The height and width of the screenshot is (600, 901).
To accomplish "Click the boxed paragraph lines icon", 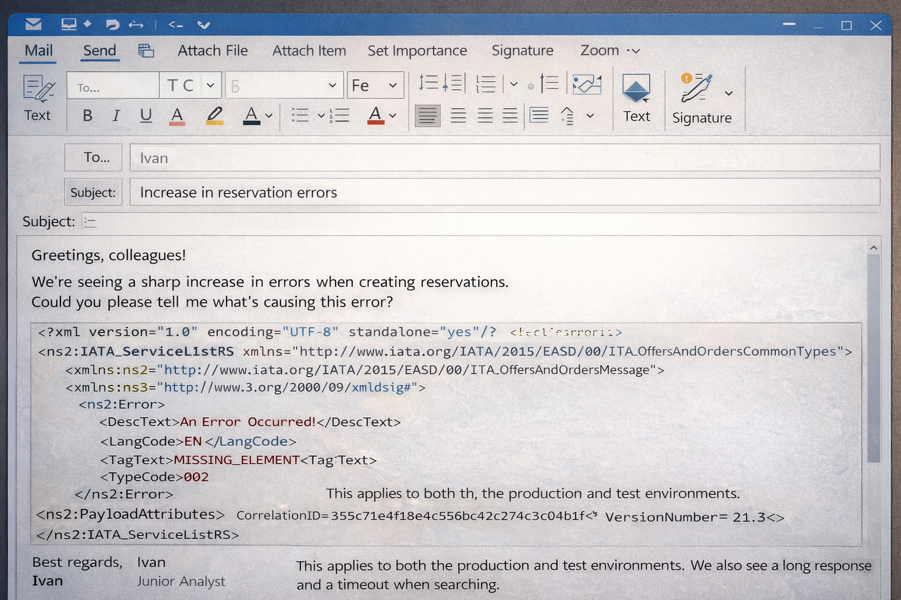I will click(539, 115).
